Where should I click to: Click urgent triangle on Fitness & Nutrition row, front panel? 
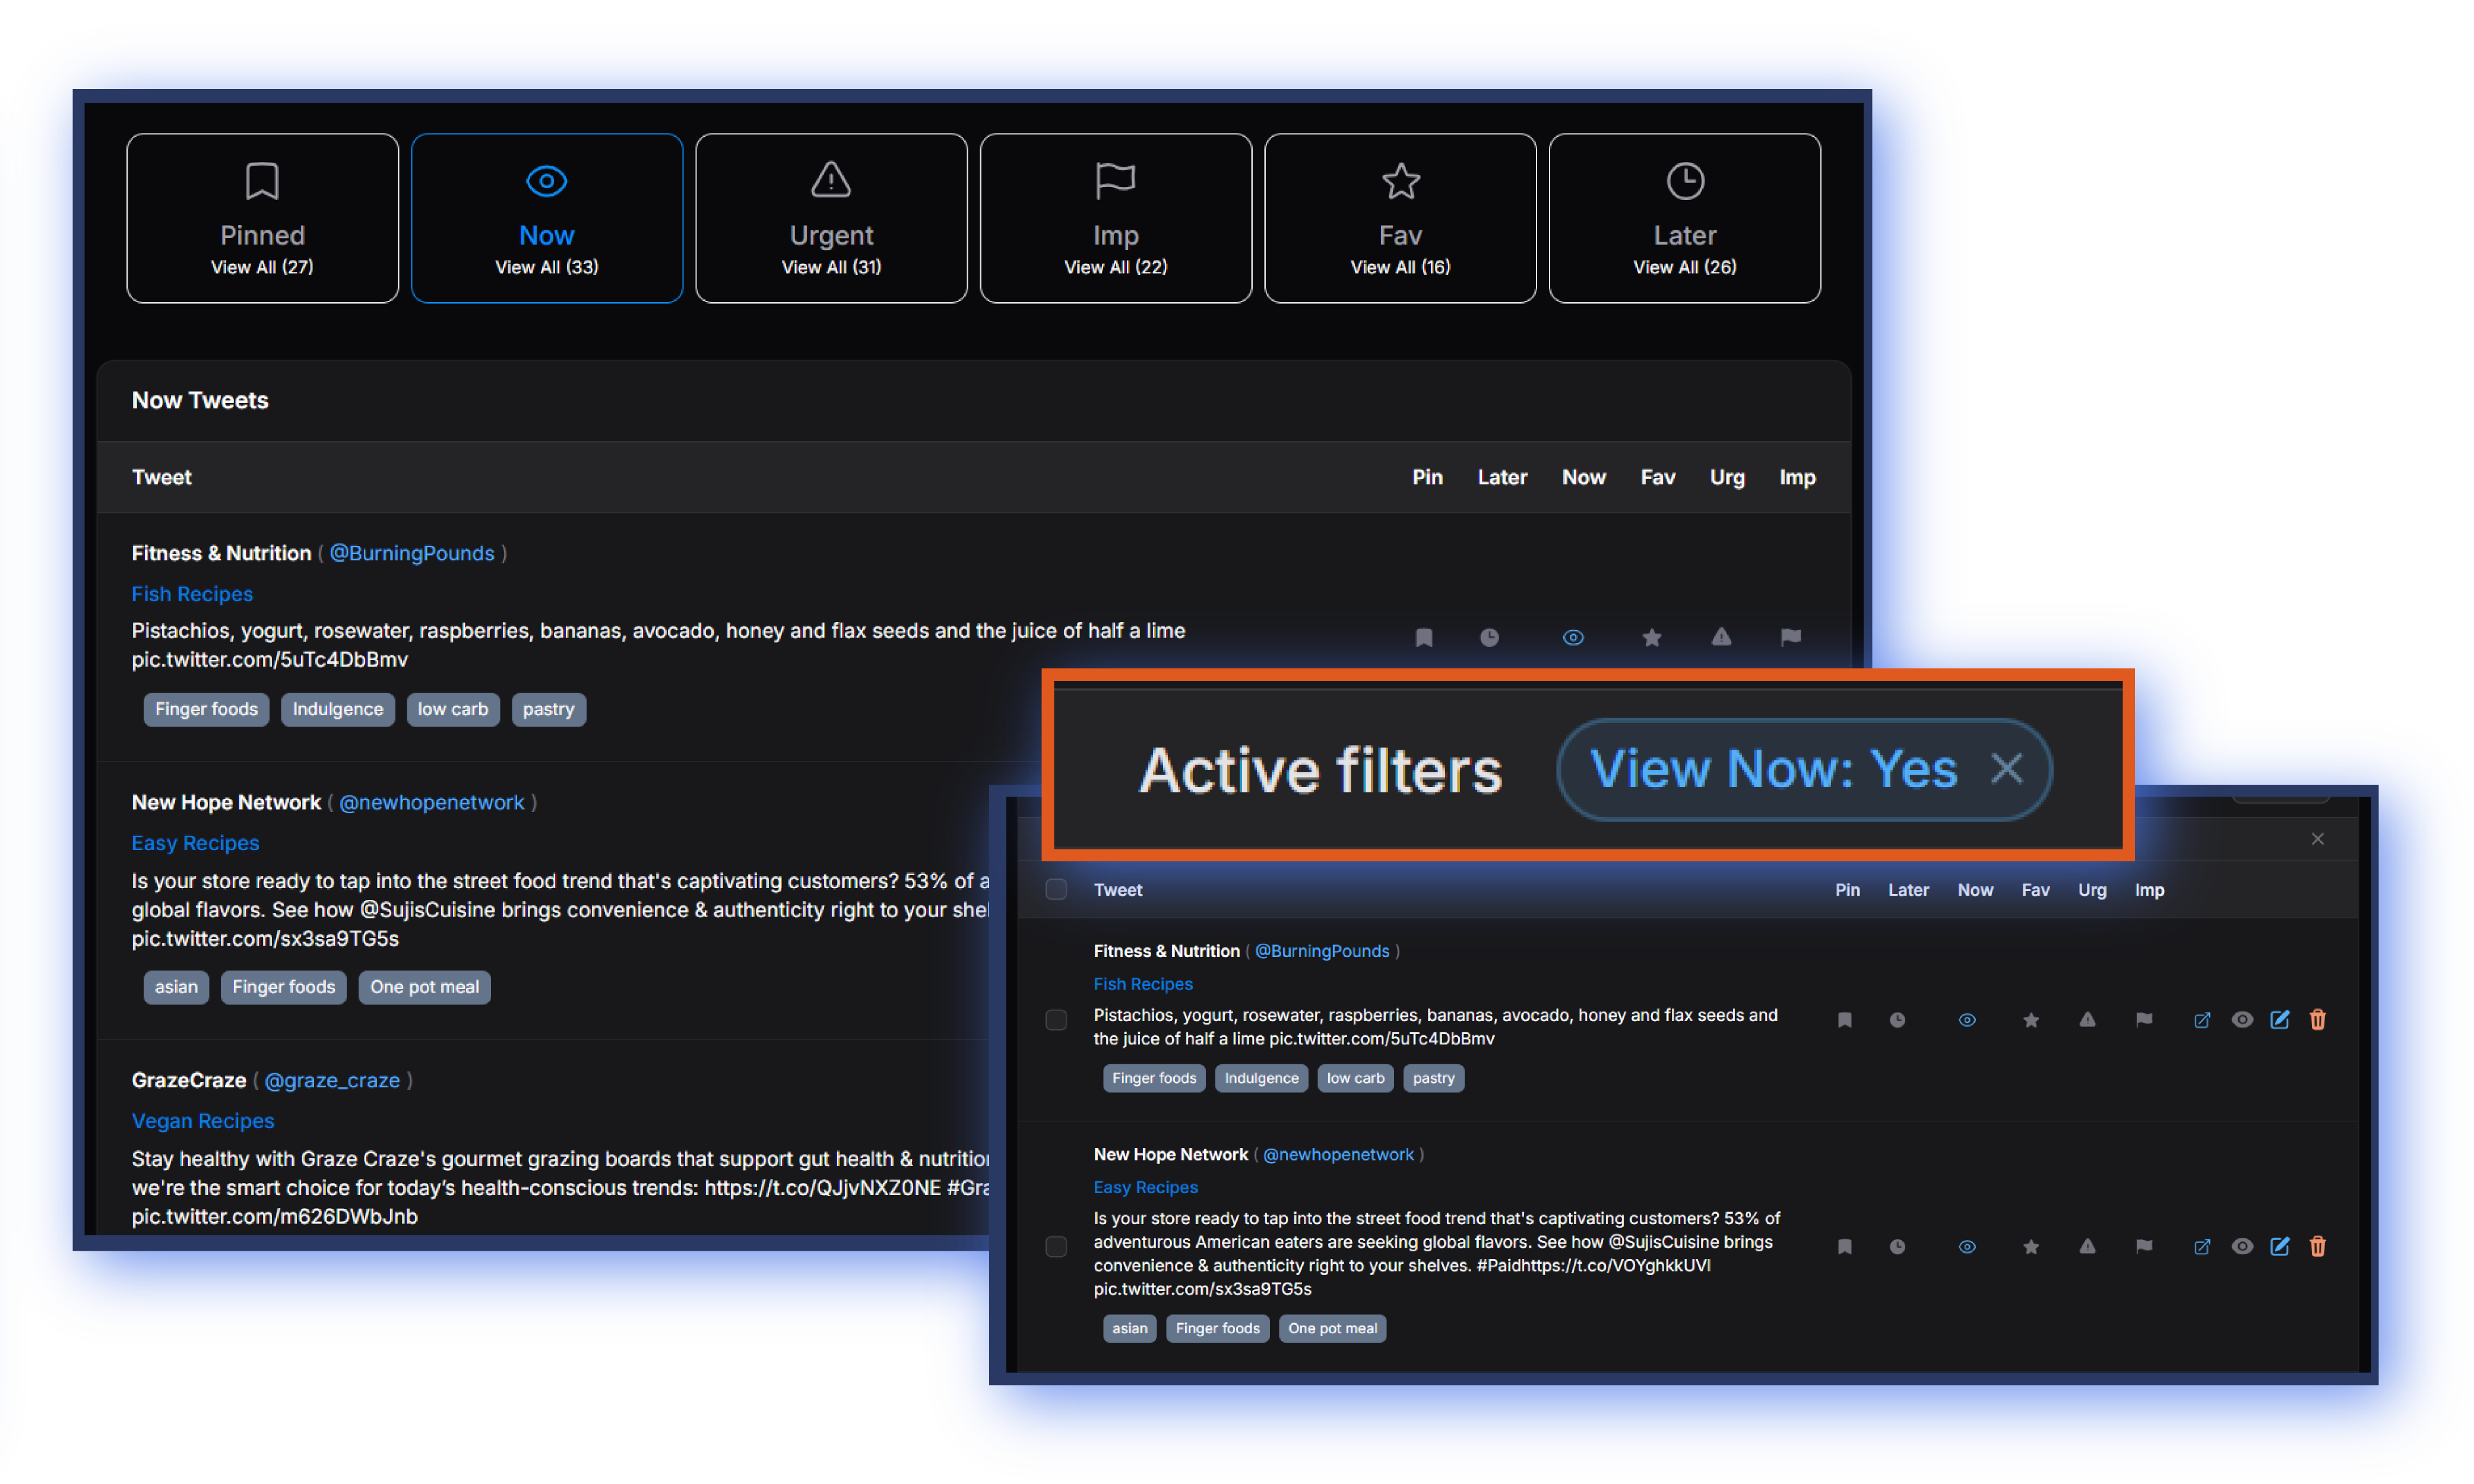tap(2087, 1019)
